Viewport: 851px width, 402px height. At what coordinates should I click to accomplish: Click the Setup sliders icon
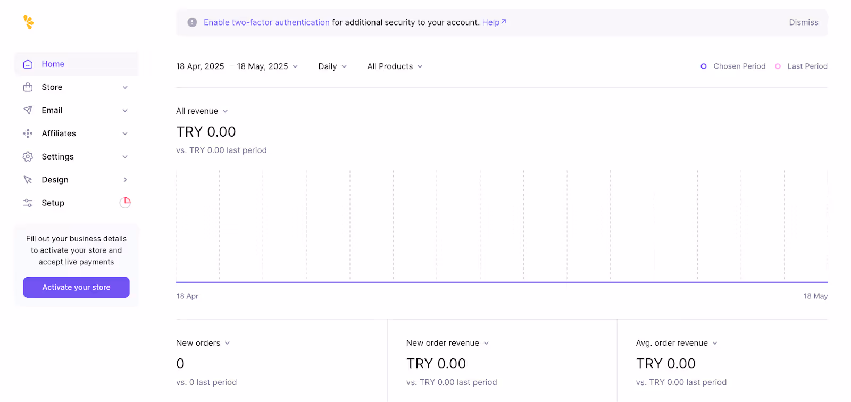point(28,203)
